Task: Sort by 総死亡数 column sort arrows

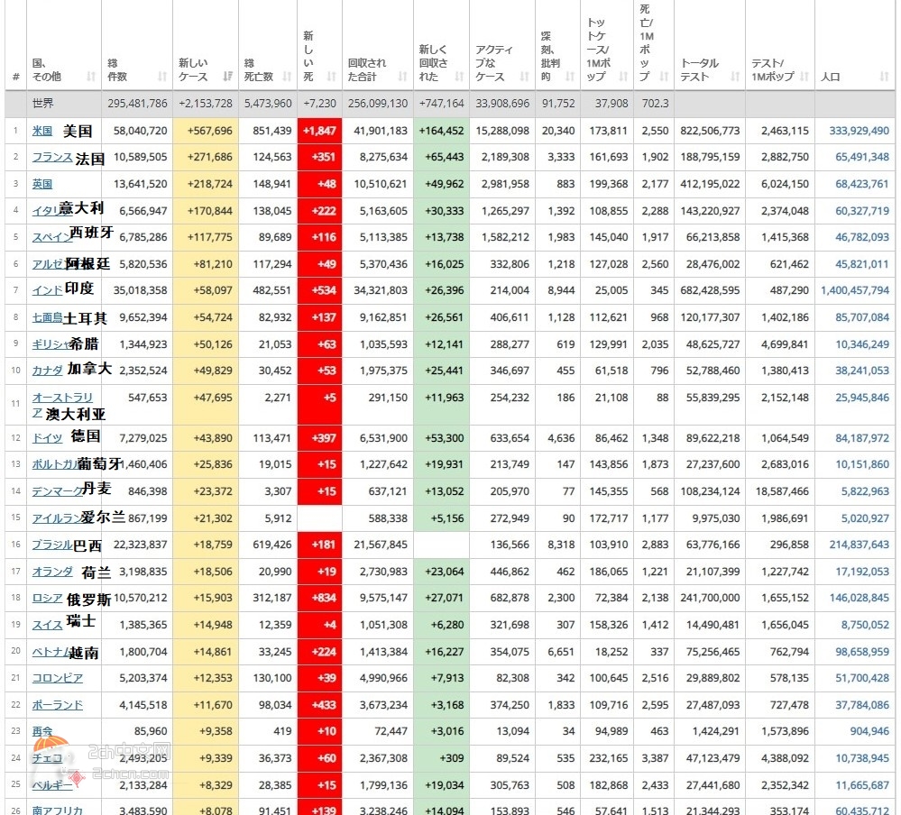Action: pos(288,77)
